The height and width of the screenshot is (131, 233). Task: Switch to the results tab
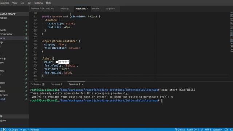point(96,9)
